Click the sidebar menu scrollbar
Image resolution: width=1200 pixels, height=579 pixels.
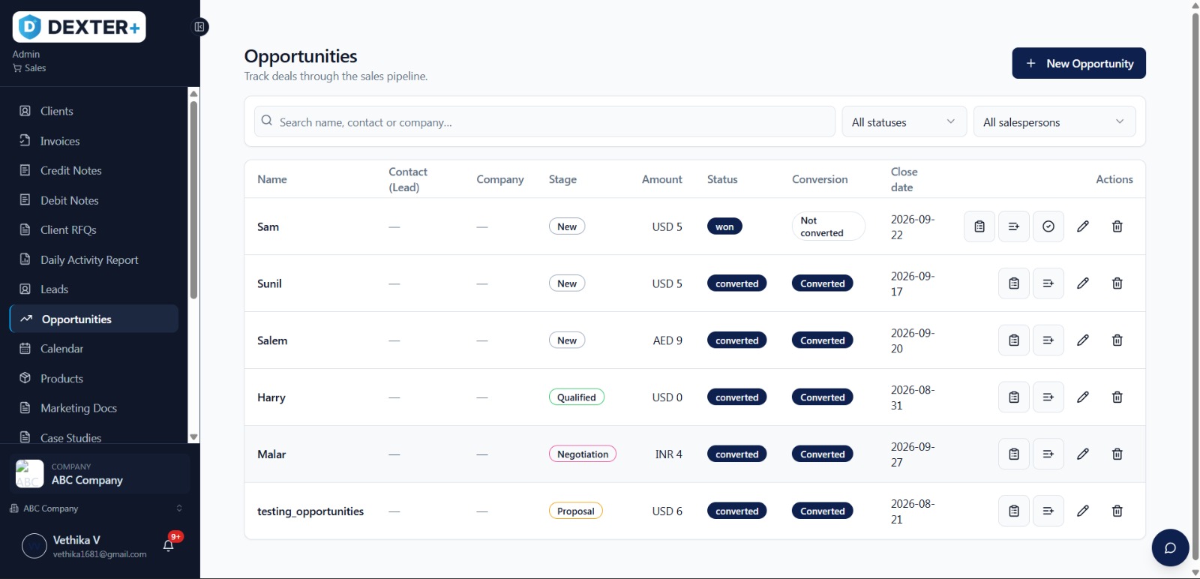coord(193,199)
